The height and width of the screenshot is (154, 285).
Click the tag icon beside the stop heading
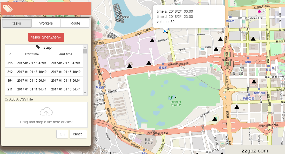click(x=38, y=47)
